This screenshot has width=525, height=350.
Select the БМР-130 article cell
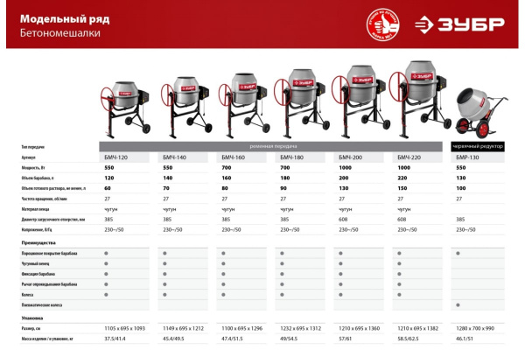(478, 157)
